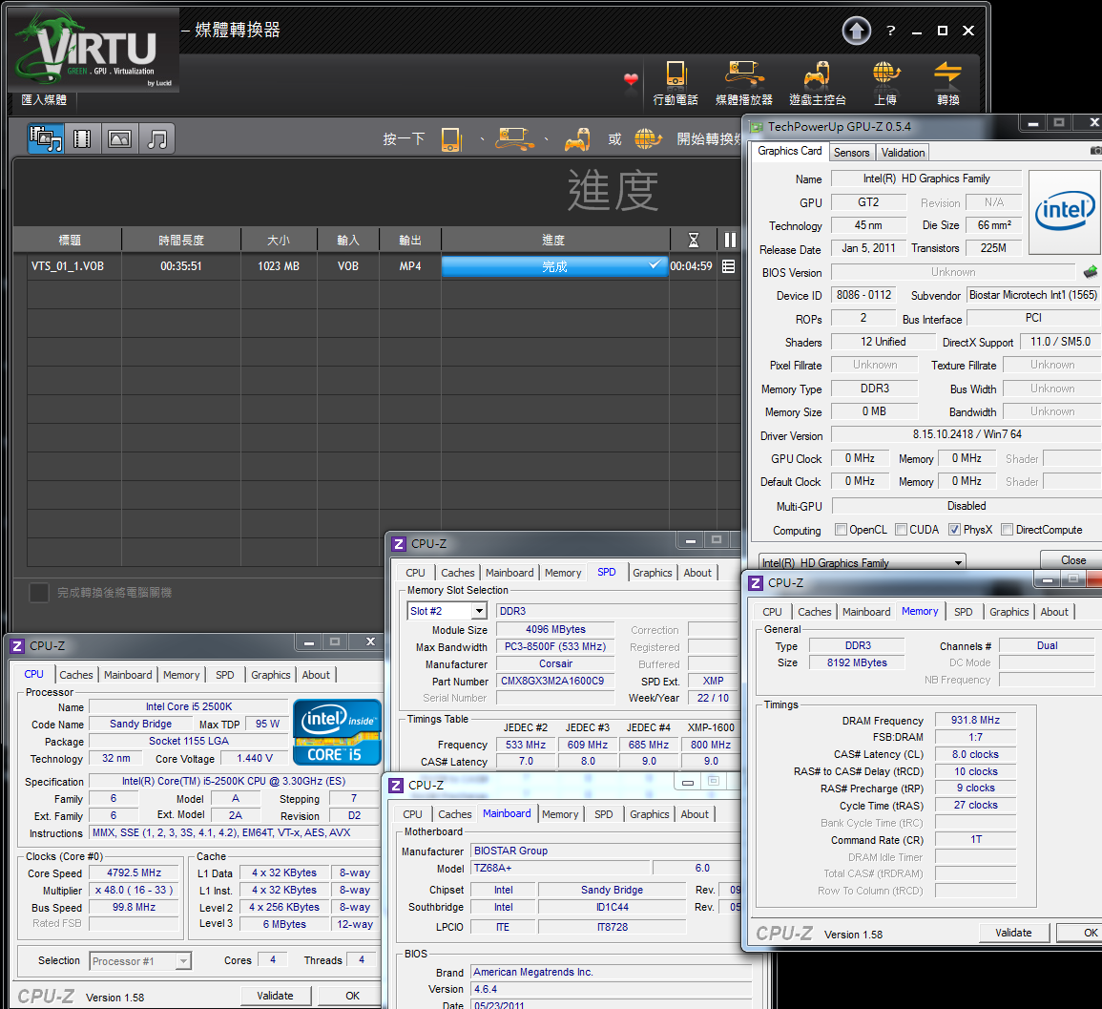Select the music note filter icon
This screenshot has height=1009, width=1102.
pos(156,138)
